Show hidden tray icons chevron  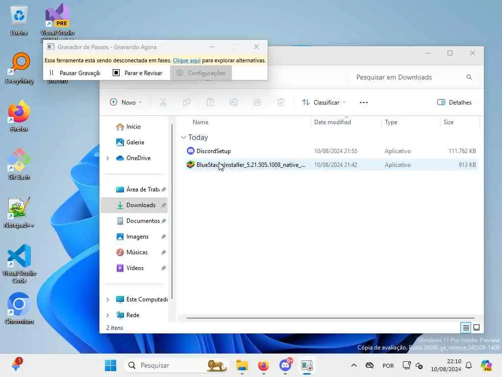(354, 365)
